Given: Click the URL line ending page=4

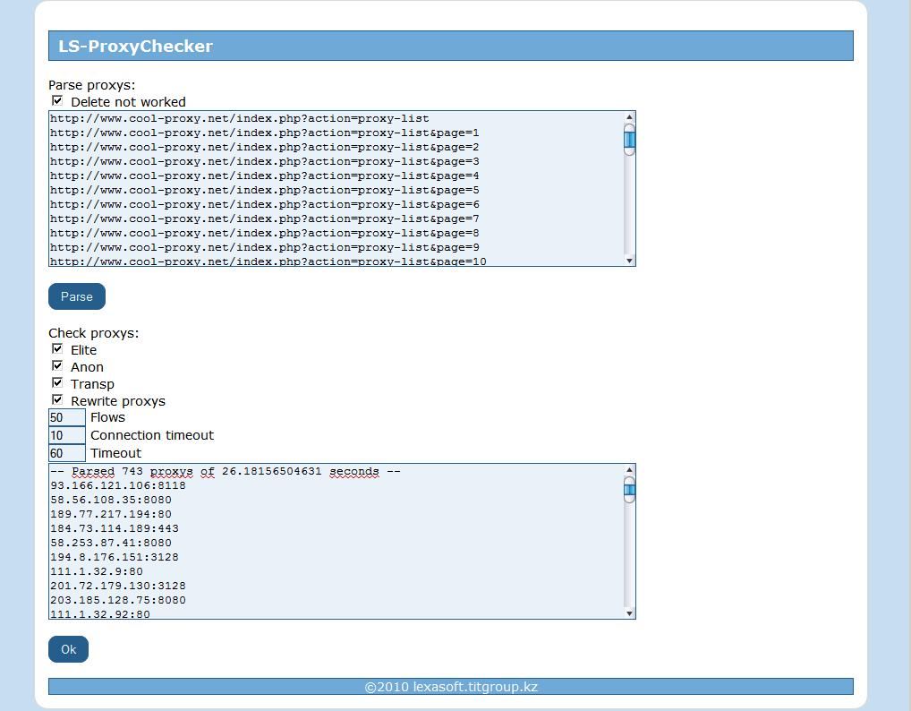Looking at the screenshot, I should pyautogui.click(x=264, y=176).
